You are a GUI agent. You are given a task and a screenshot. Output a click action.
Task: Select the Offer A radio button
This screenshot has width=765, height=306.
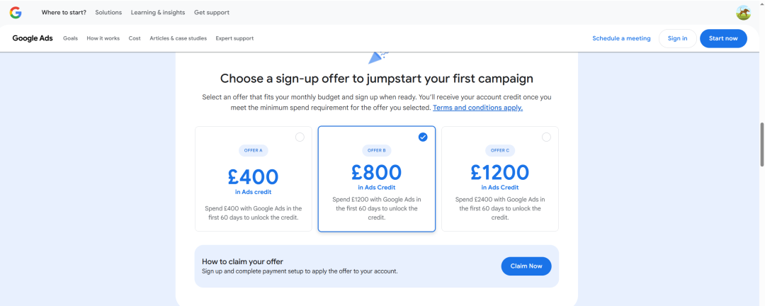tap(300, 137)
